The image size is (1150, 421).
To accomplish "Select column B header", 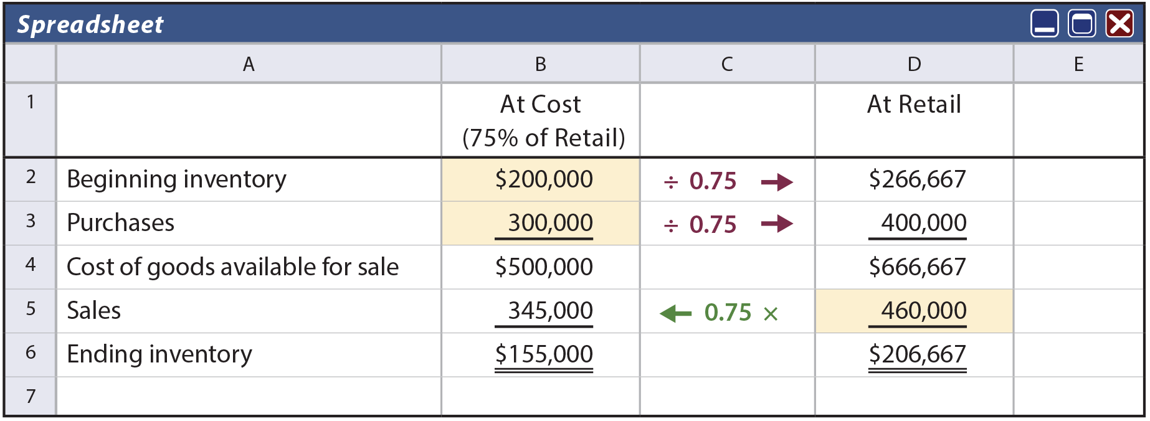I will [541, 64].
